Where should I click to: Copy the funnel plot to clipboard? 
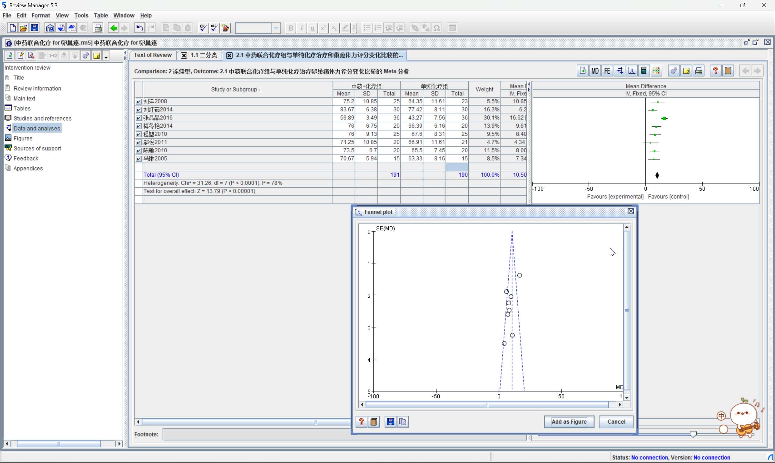(403, 422)
